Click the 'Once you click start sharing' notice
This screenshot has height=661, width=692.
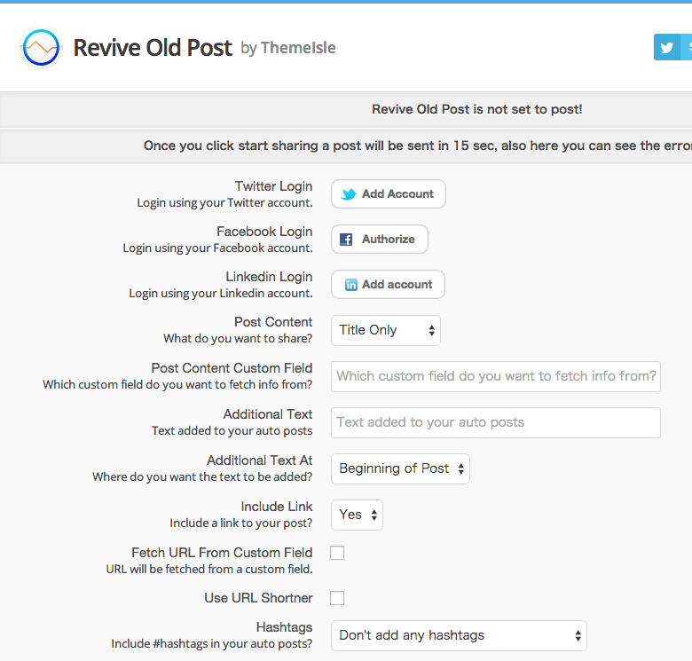point(418,146)
